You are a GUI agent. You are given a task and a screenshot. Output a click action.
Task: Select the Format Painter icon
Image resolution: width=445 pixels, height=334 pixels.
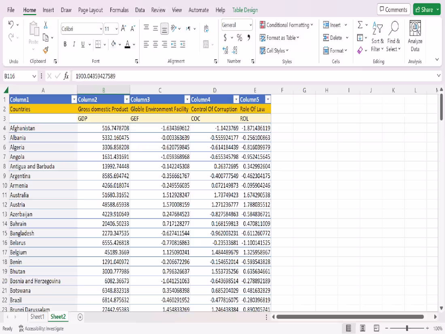(x=46, y=51)
